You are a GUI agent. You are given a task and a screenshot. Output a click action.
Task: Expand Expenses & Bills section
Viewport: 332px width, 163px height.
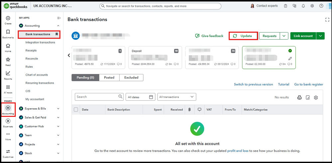(x=58, y=109)
